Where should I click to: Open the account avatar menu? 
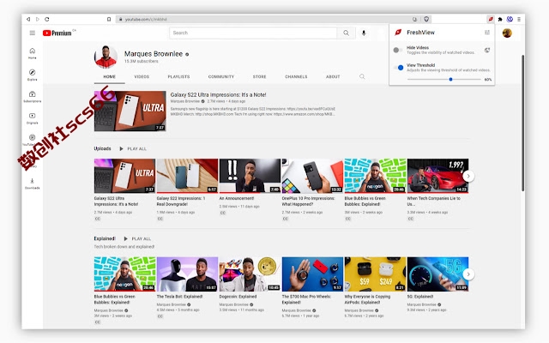pyautogui.click(x=507, y=33)
